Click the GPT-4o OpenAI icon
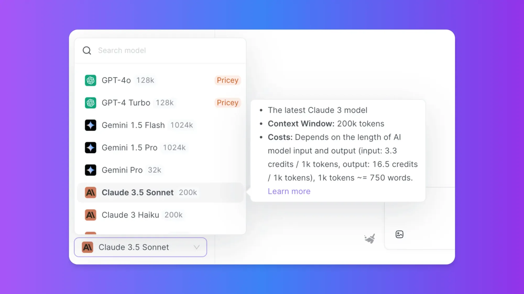Viewport: 524px width, 294px height. (90, 80)
